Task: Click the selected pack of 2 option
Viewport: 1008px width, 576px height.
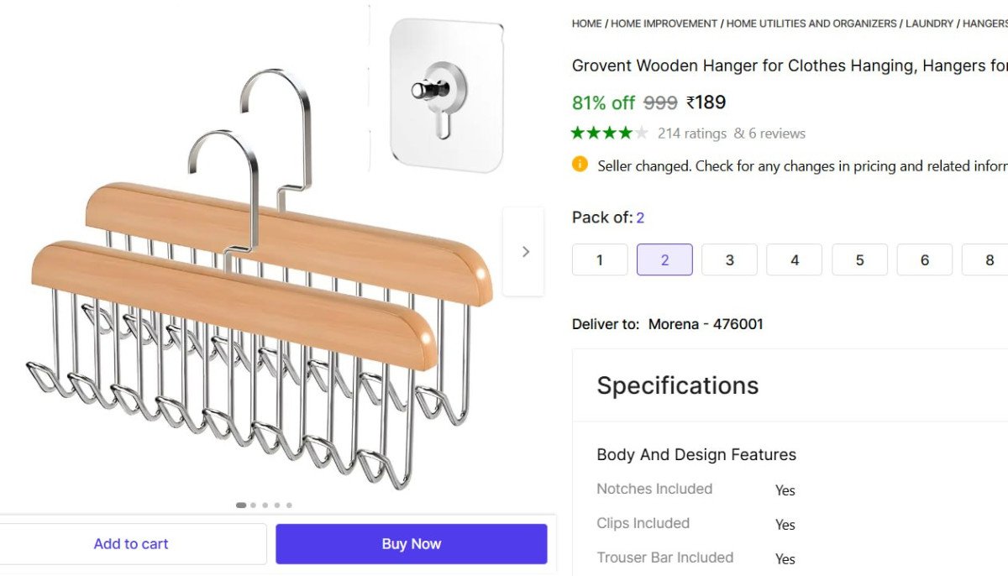Action: coord(664,260)
